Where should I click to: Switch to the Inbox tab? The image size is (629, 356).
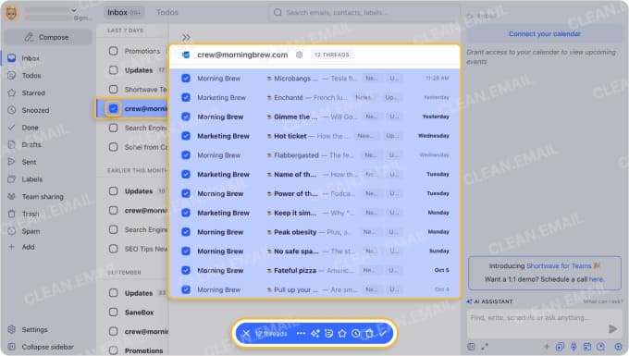pyautogui.click(x=124, y=12)
